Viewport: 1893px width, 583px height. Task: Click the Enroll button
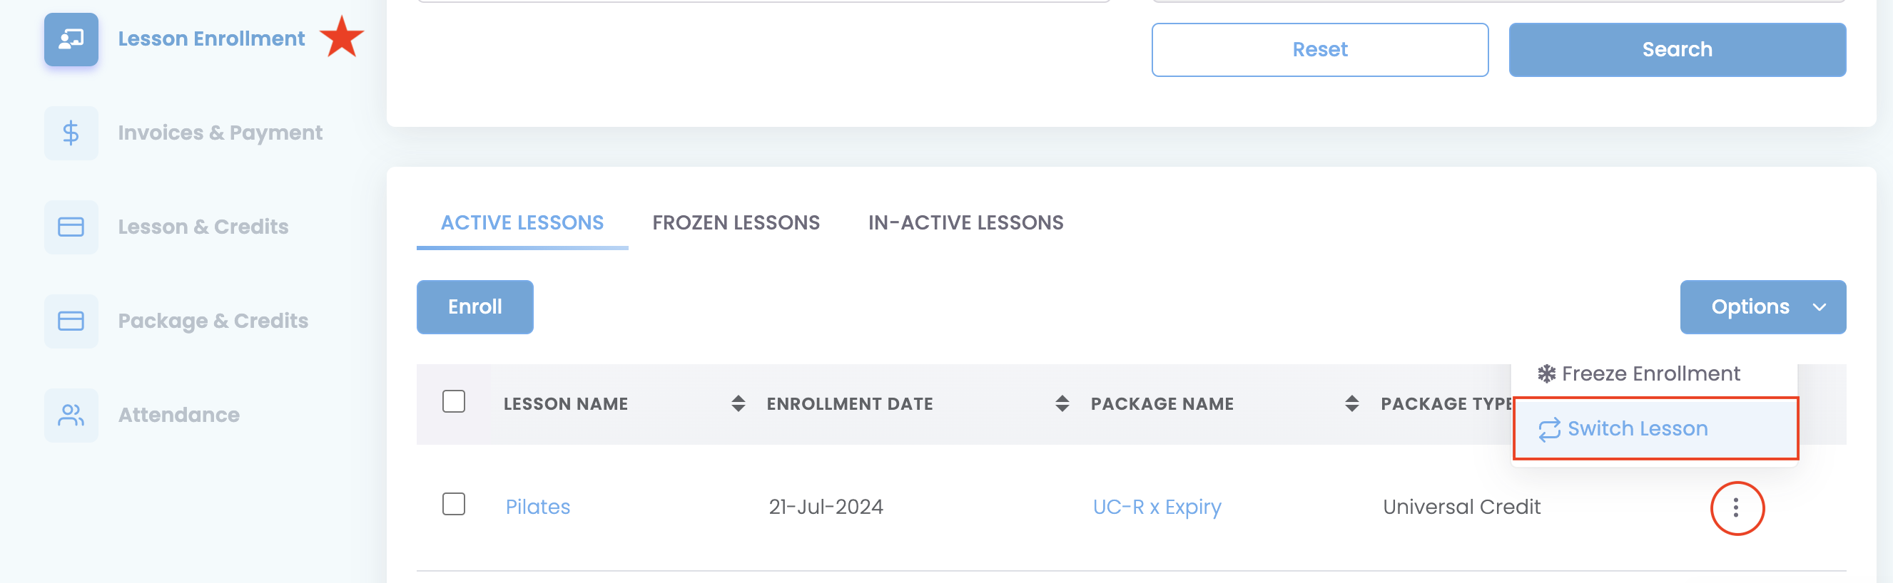pyautogui.click(x=474, y=307)
